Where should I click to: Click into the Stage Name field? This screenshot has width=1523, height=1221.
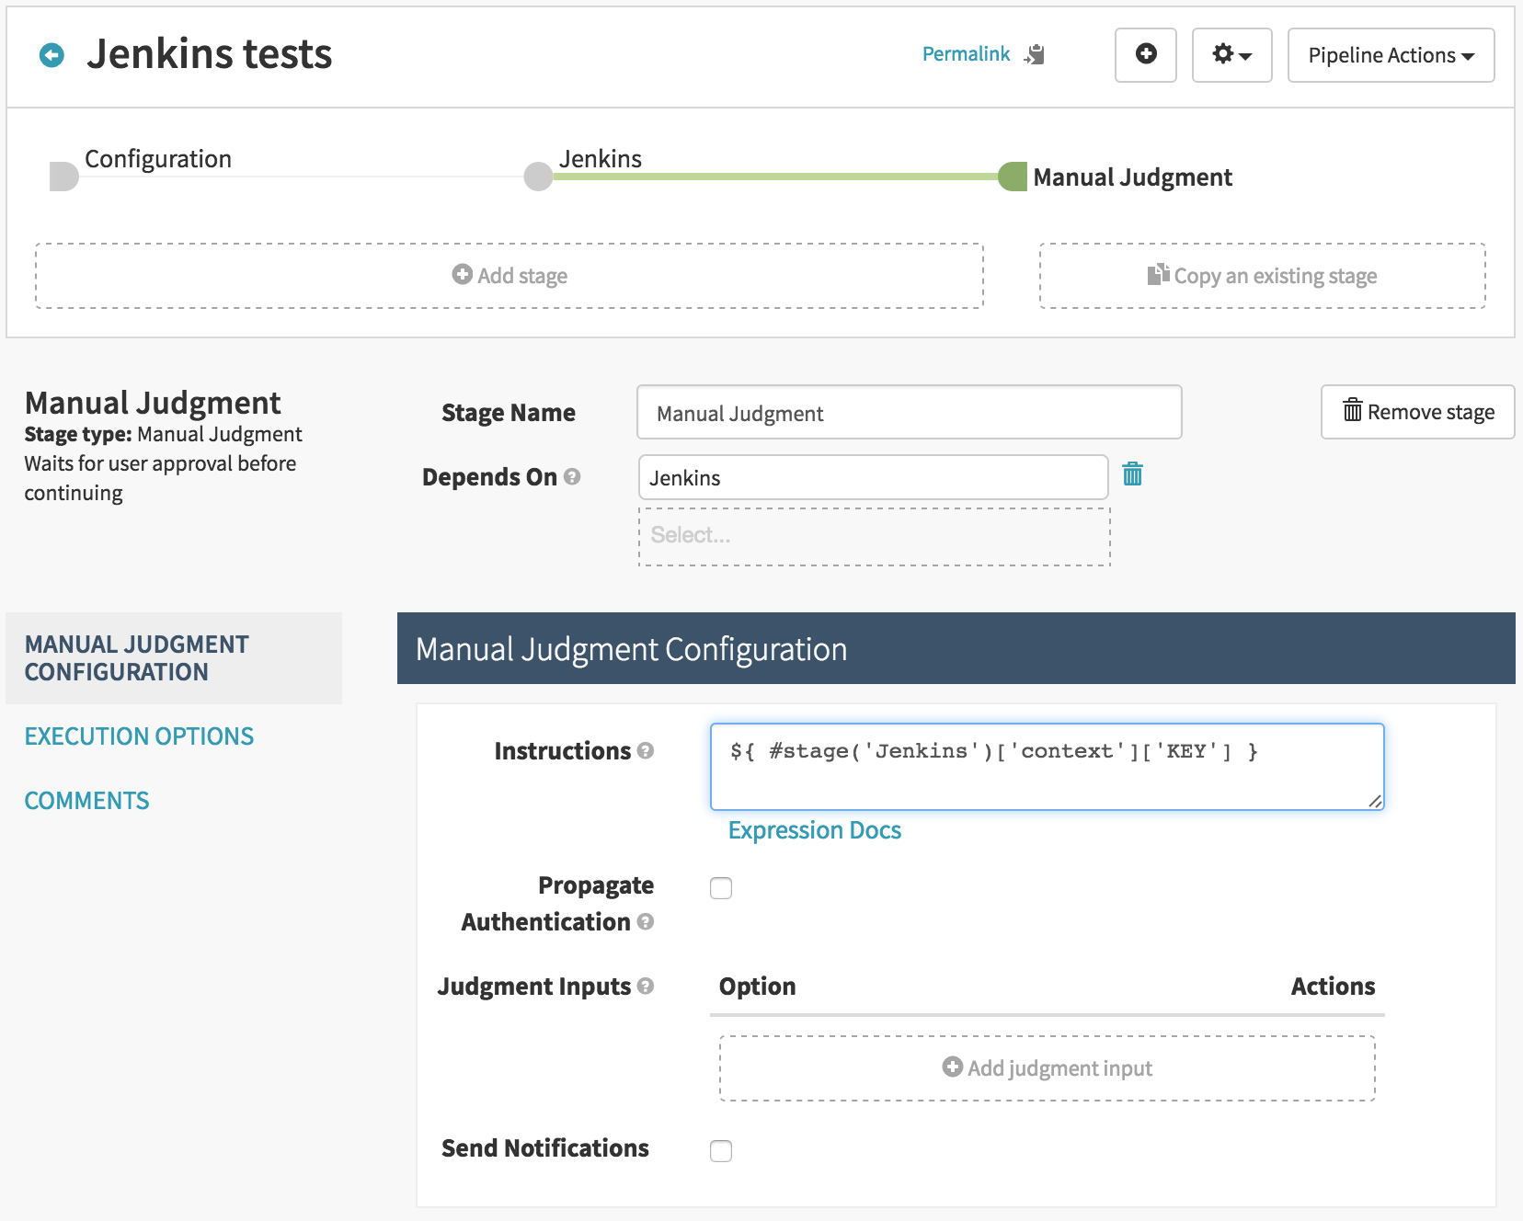[x=909, y=413]
